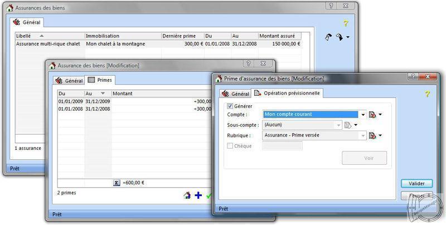The width and height of the screenshot is (446, 225).
Task: Sort by the Libellé column header
Action: coord(49,36)
